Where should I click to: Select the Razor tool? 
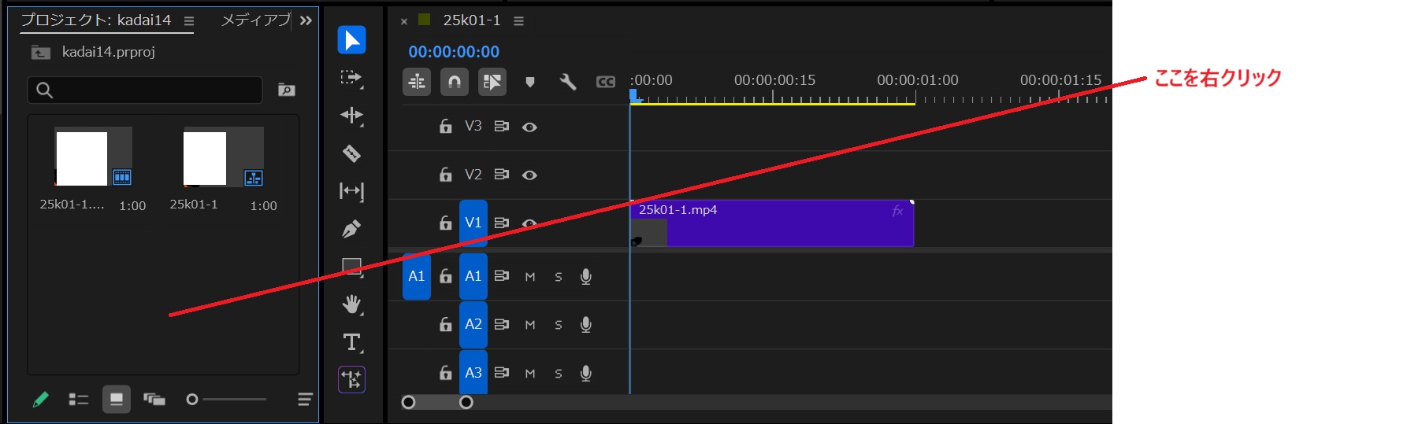click(x=351, y=153)
